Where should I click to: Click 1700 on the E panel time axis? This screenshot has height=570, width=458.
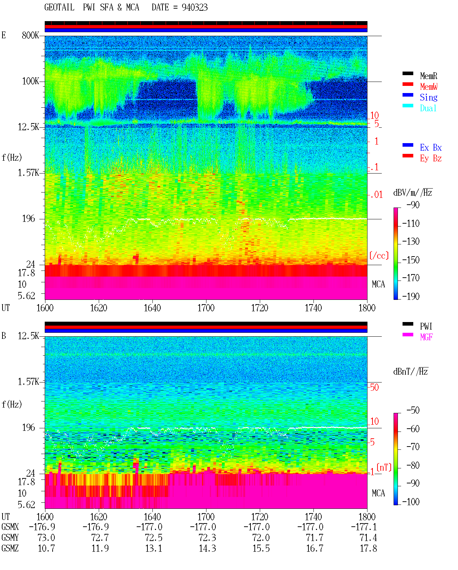point(206,308)
